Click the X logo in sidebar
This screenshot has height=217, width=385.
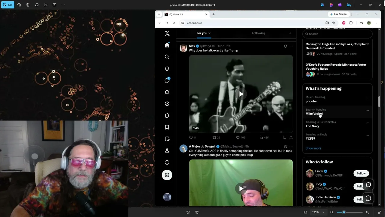tap(167, 33)
